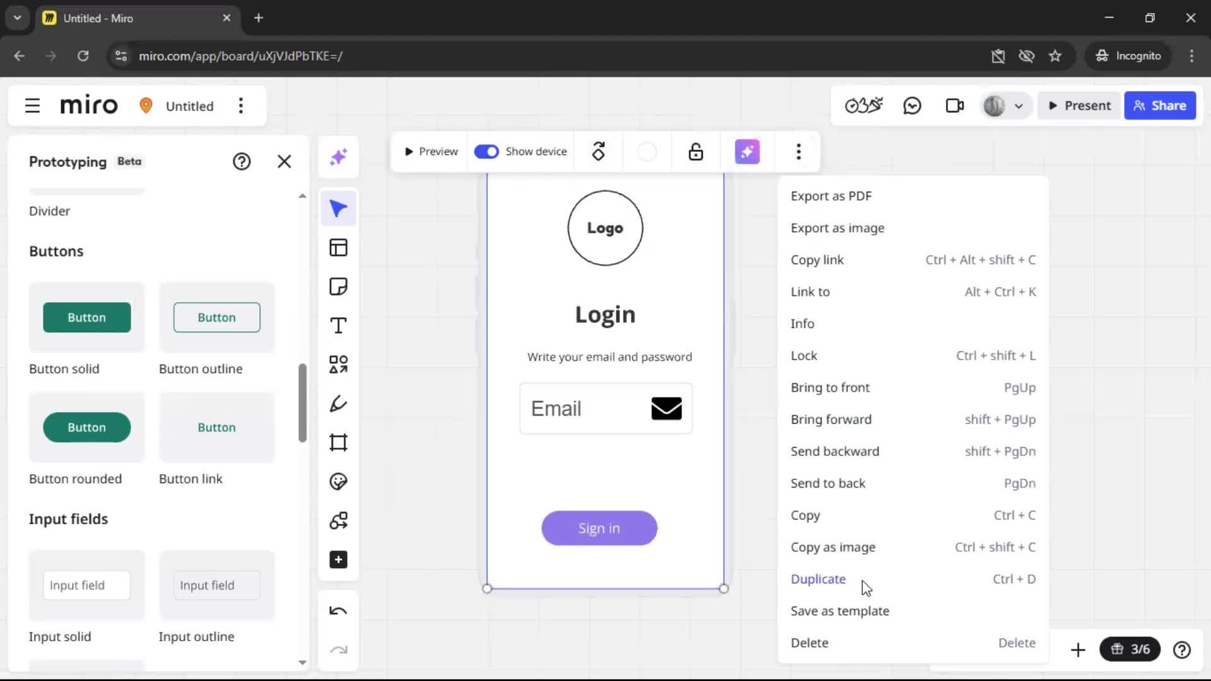Click the Email input field on canvas

pos(606,409)
